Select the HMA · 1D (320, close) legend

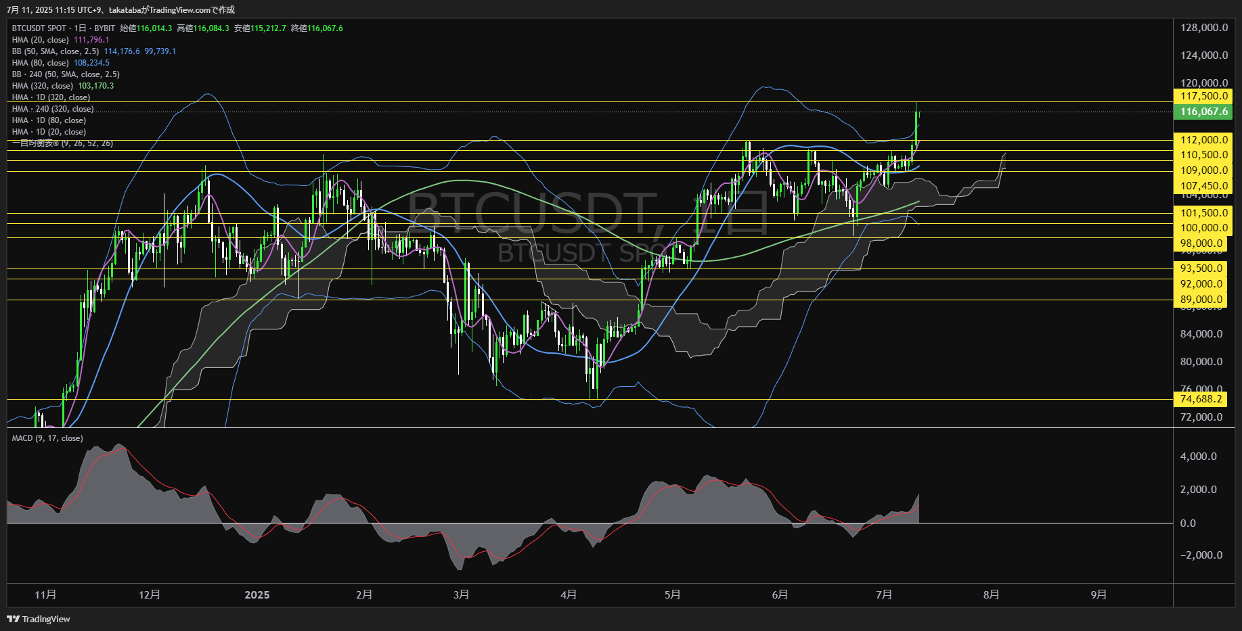pyautogui.click(x=51, y=97)
